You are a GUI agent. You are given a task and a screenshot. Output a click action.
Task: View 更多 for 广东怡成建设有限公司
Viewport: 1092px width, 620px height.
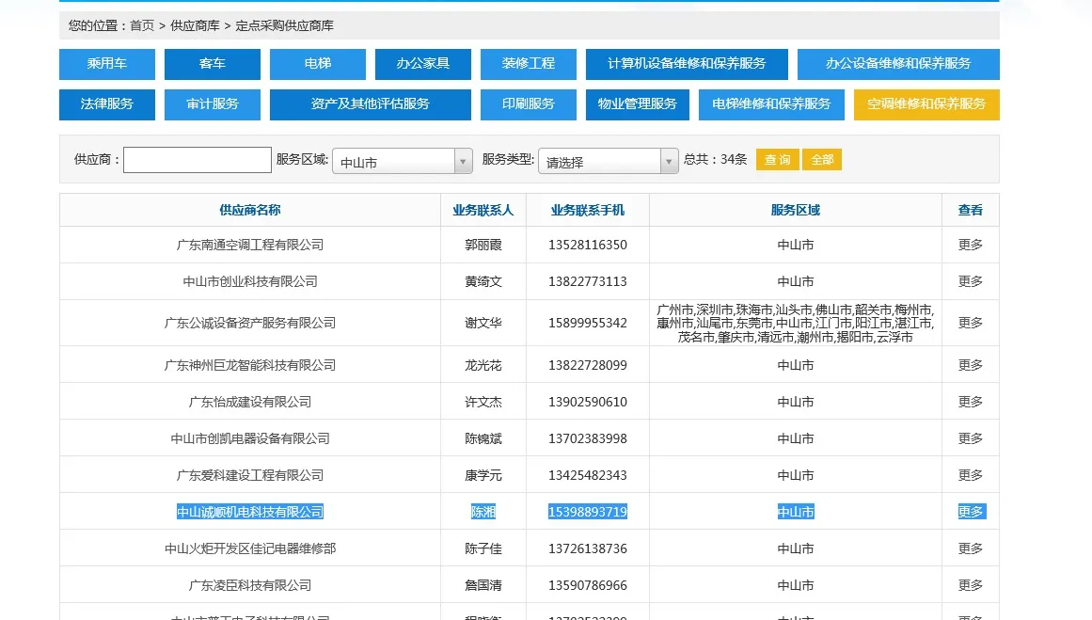click(x=970, y=402)
